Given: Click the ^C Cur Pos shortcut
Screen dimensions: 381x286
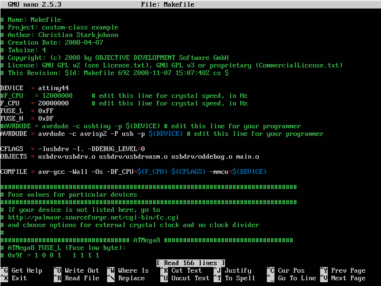Looking at the screenshot, I should (x=286, y=270).
